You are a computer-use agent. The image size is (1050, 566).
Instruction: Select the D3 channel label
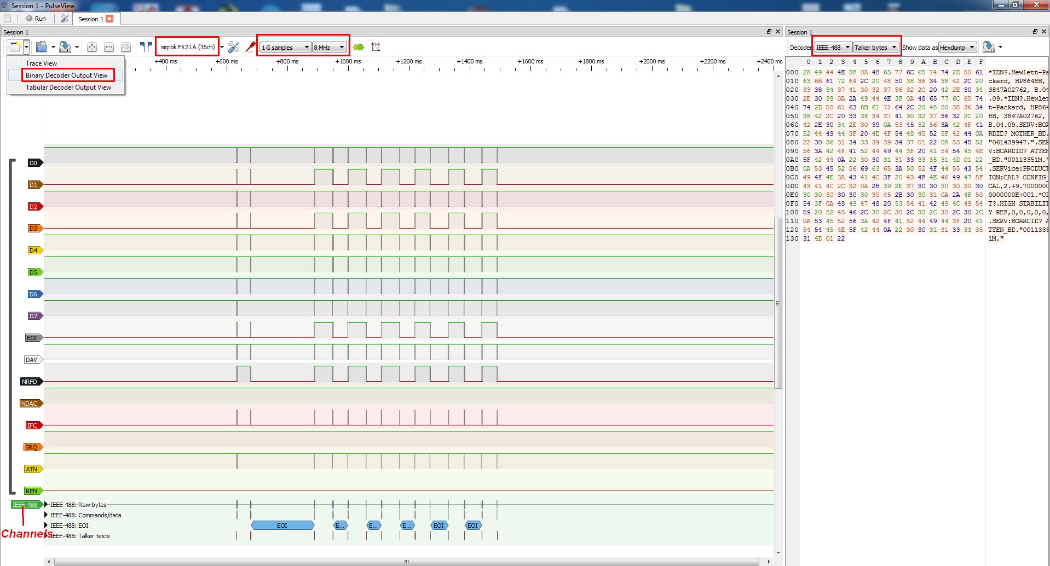(x=35, y=229)
